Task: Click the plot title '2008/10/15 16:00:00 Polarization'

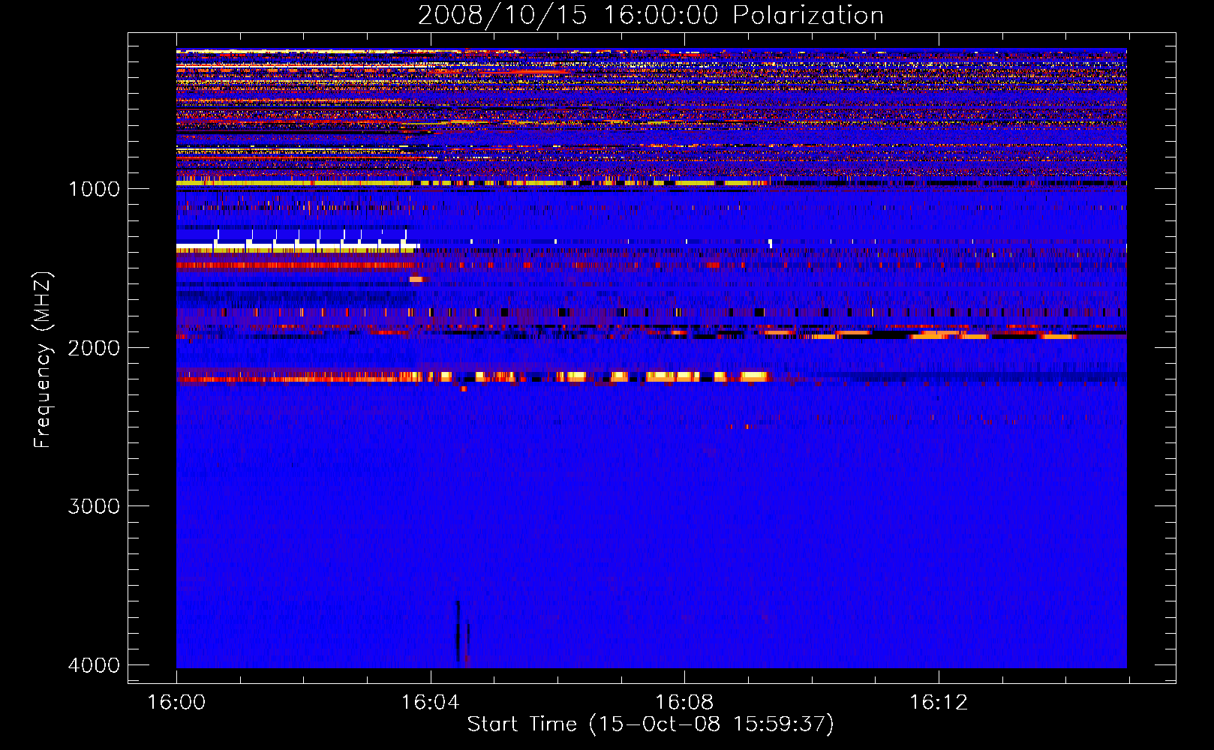Action: click(x=651, y=15)
